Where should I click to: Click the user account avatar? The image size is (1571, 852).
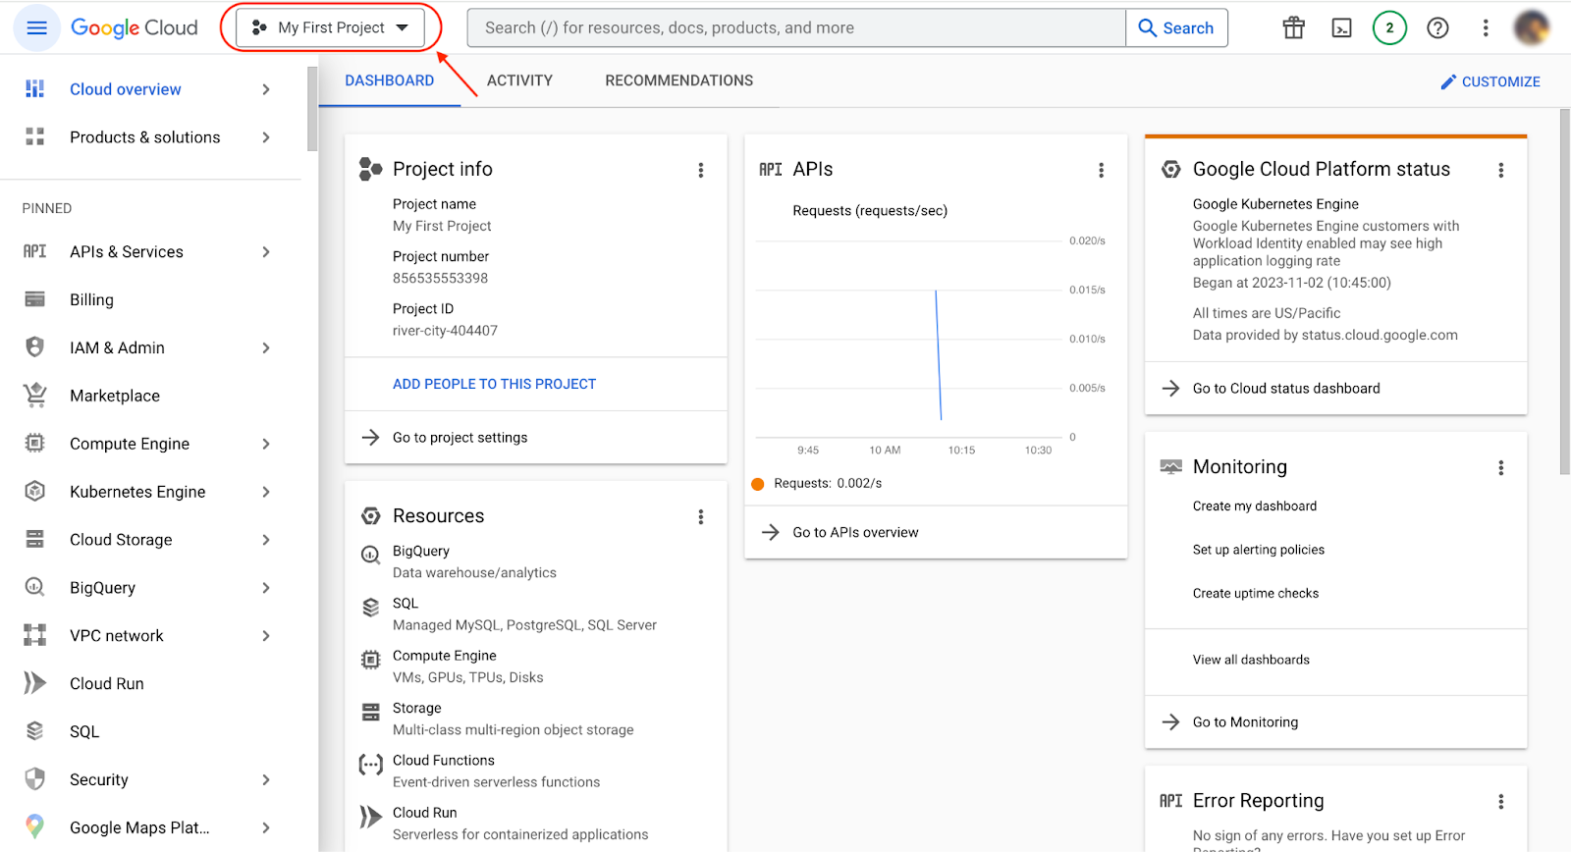point(1531,28)
